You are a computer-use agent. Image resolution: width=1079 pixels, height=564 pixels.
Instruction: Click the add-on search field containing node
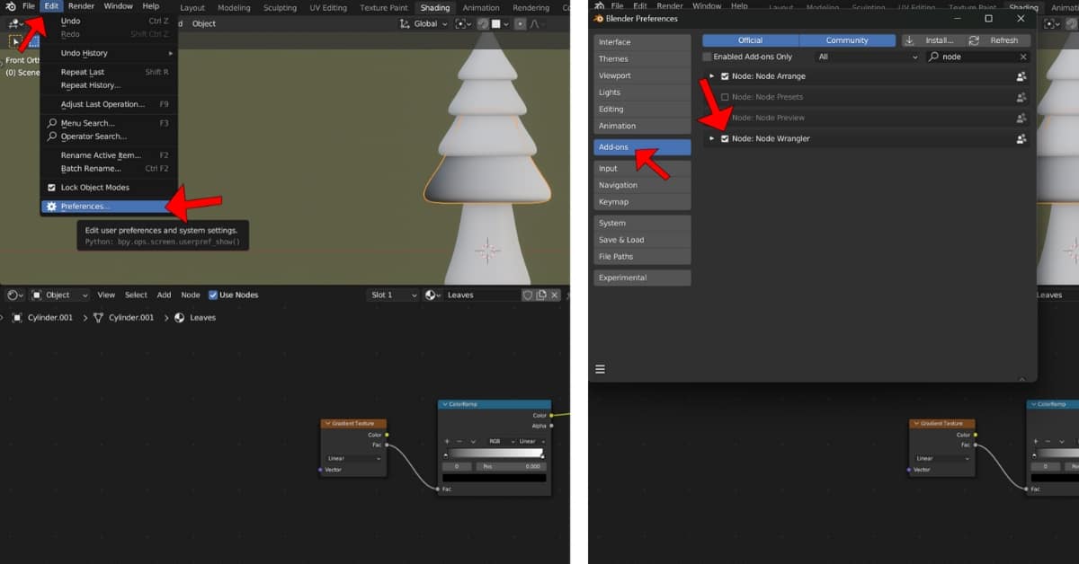978,57
